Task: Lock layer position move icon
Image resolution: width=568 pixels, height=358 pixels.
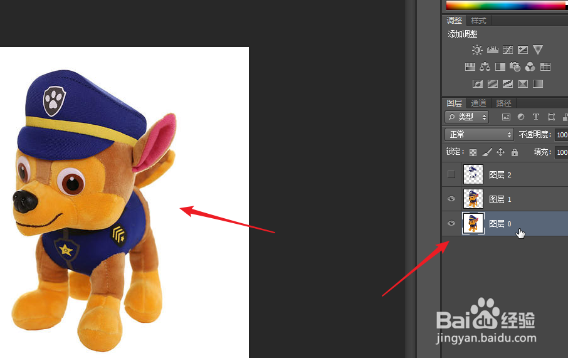Action: pos(501,152)
